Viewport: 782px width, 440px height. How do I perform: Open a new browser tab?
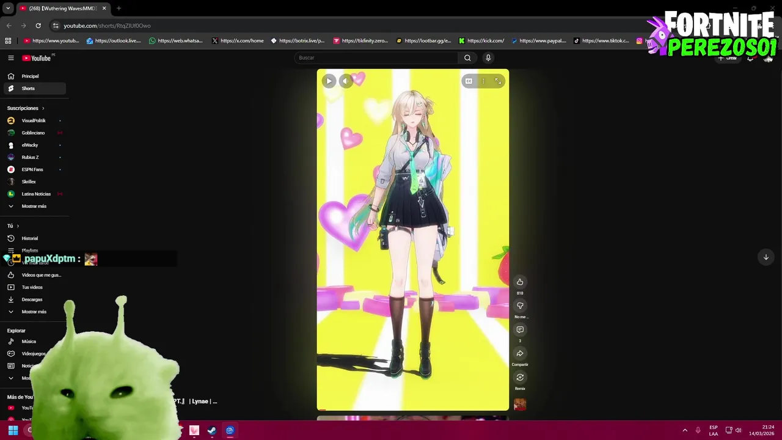119,9
